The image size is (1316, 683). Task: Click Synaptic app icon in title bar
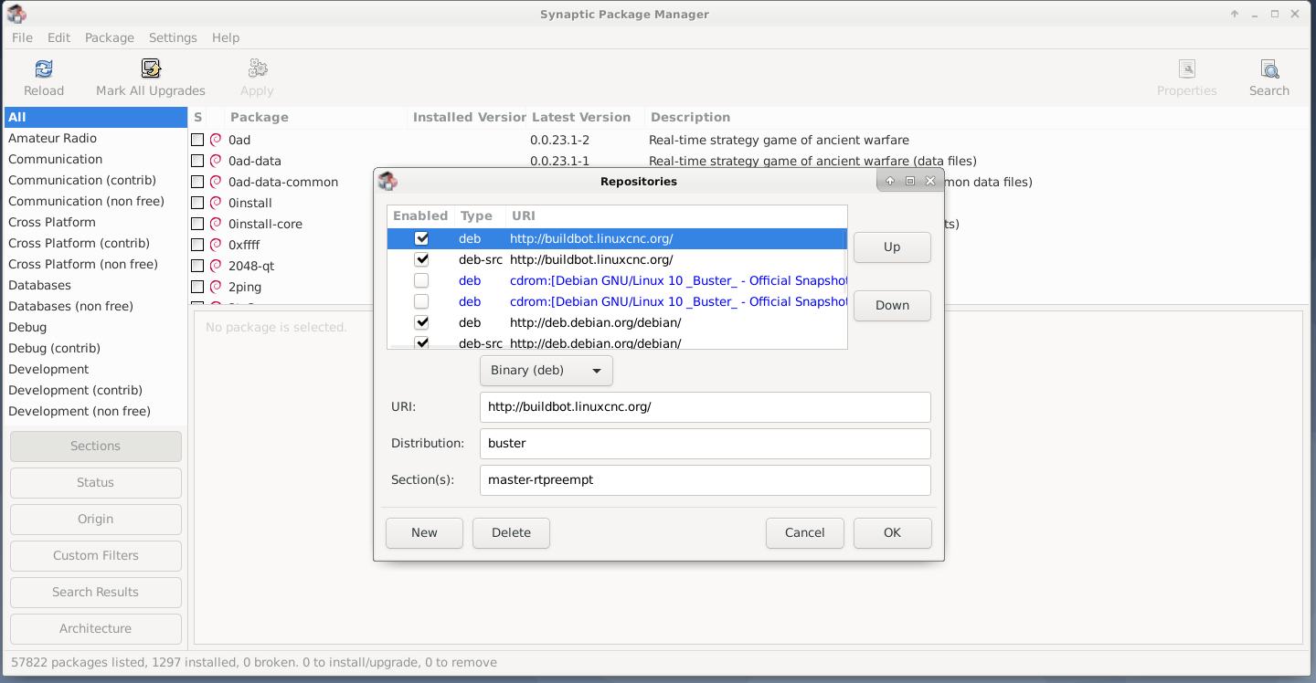[x=16, y=14]
